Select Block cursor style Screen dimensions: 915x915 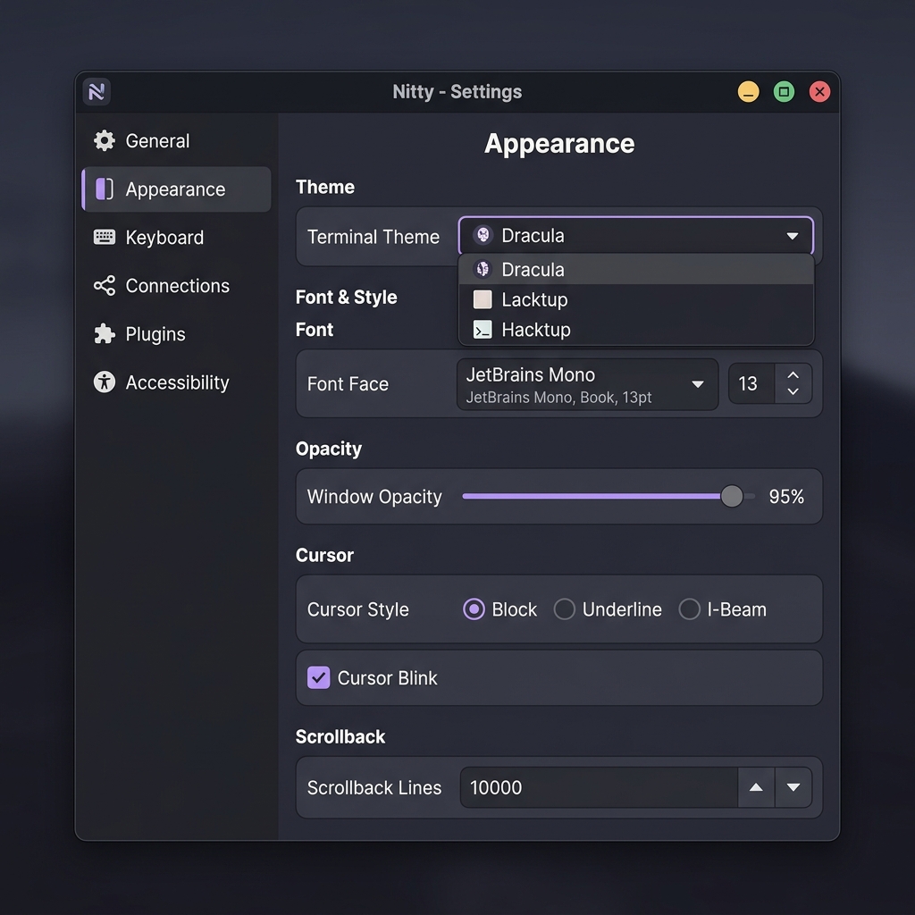click(474, 609)
